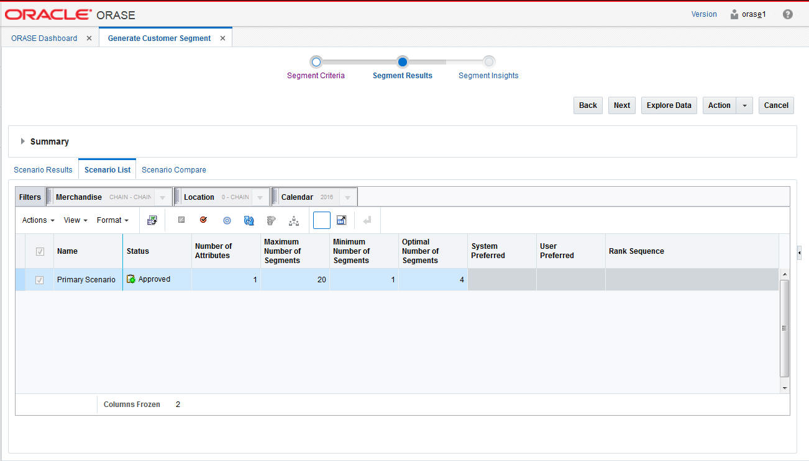Screen dimensions: 809x461
Task: Click the orase1 username
Action: (x=754, y=14)
